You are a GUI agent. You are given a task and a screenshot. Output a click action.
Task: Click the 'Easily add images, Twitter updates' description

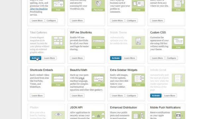click(119, 81)
